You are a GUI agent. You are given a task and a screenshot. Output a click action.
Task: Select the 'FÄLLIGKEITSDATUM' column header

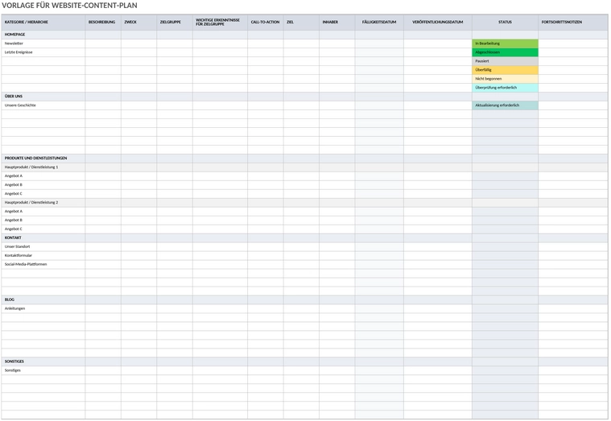(379, 23)
